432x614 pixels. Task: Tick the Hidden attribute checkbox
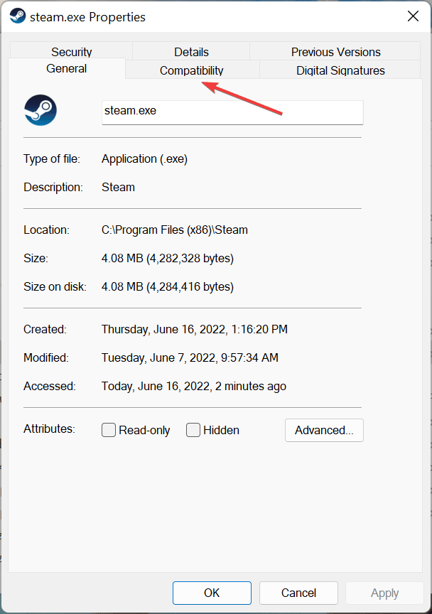[x=193, y=429]
